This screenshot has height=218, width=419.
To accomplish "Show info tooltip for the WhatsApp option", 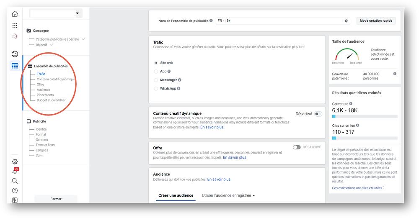I will pos(178,88).
